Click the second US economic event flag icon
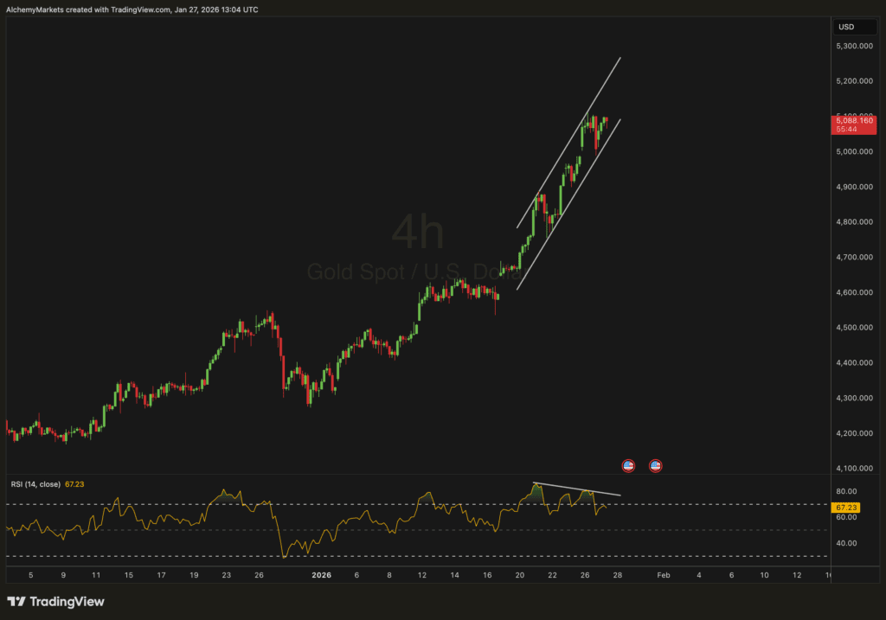This screenshot has width=886, height=620. [655, 465]
